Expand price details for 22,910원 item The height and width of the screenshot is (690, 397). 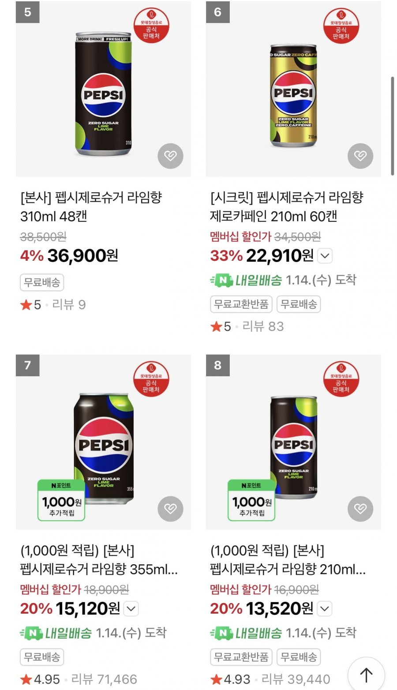(325, 256)
